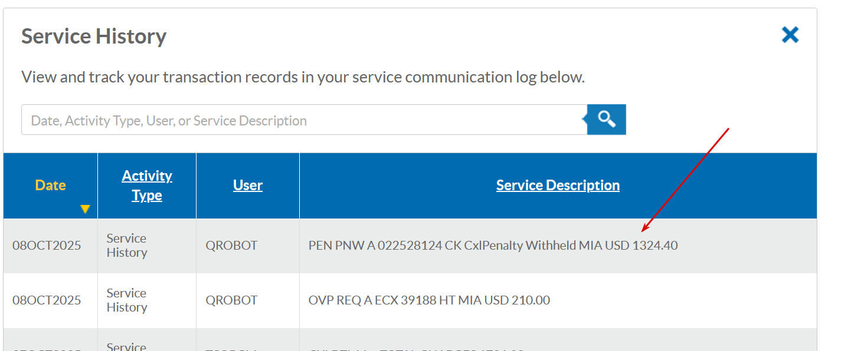Click the date in the OVP REQ row
This screenshot has width=851, height=351.
click(x=47, y=300)
